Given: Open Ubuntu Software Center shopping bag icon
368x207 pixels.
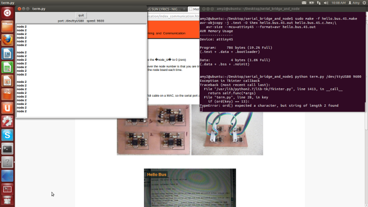Looking at the screenshot, I should [7, 94].
